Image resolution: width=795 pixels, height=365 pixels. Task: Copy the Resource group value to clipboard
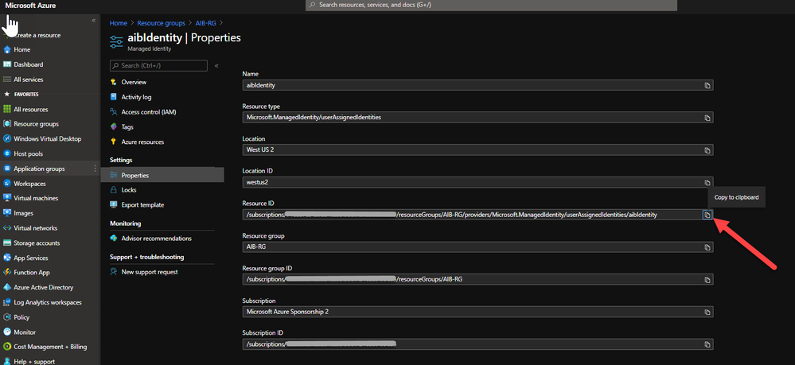click(x=707, y=247)
